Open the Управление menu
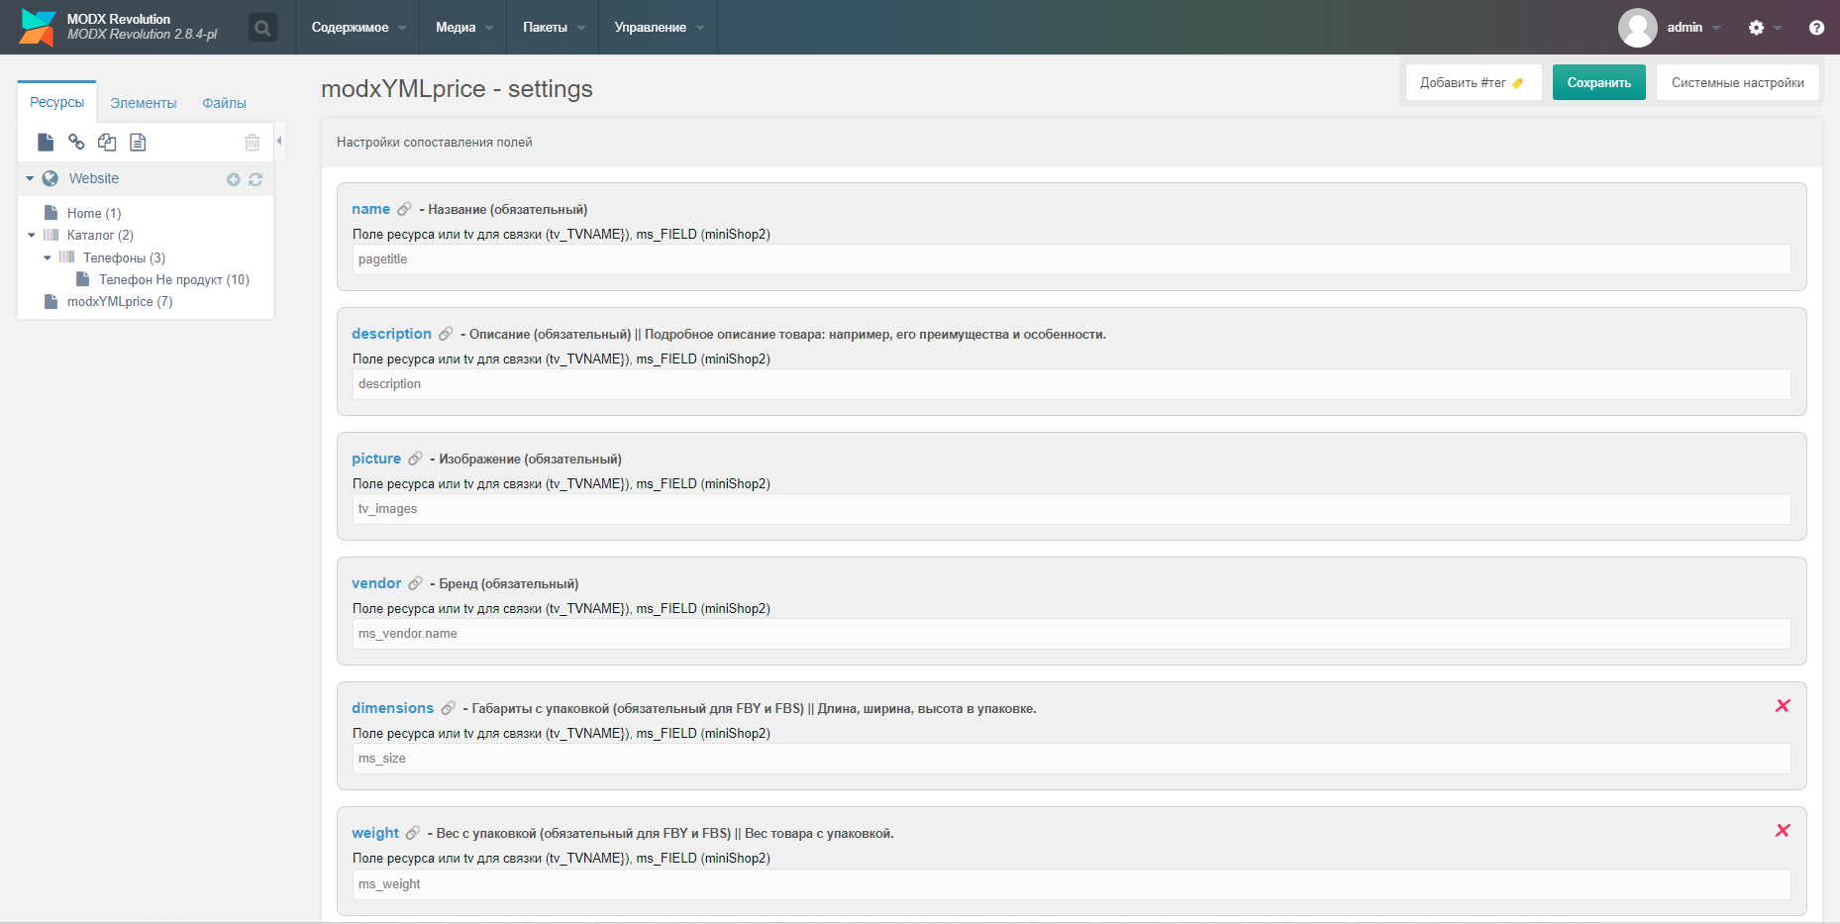 [x=659, y=28]
